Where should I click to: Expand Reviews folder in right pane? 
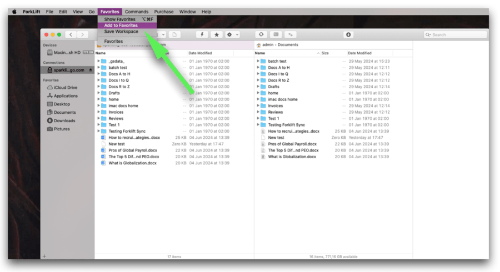[x=258, y=112]
